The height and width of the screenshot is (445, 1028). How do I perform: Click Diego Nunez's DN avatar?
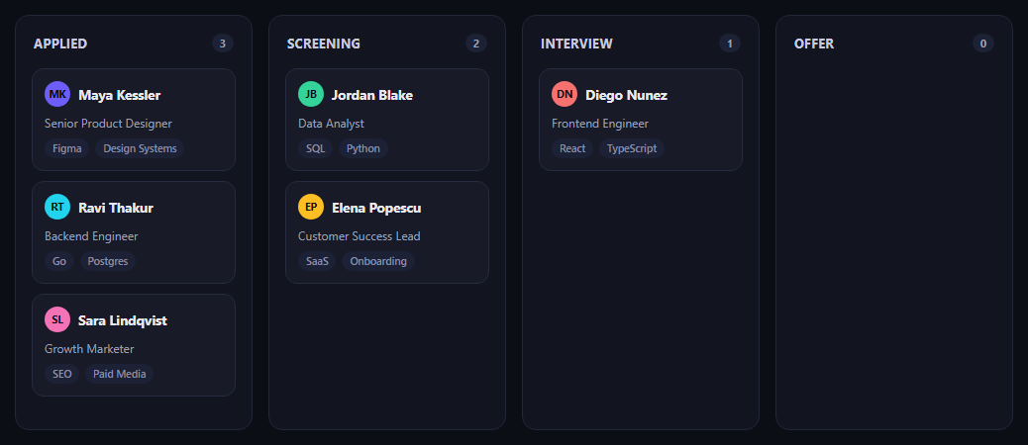[565, 94]
